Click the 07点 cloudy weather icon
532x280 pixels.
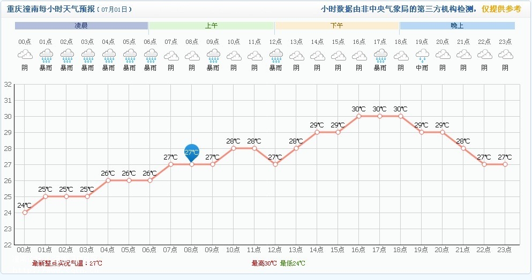point(171,55)
